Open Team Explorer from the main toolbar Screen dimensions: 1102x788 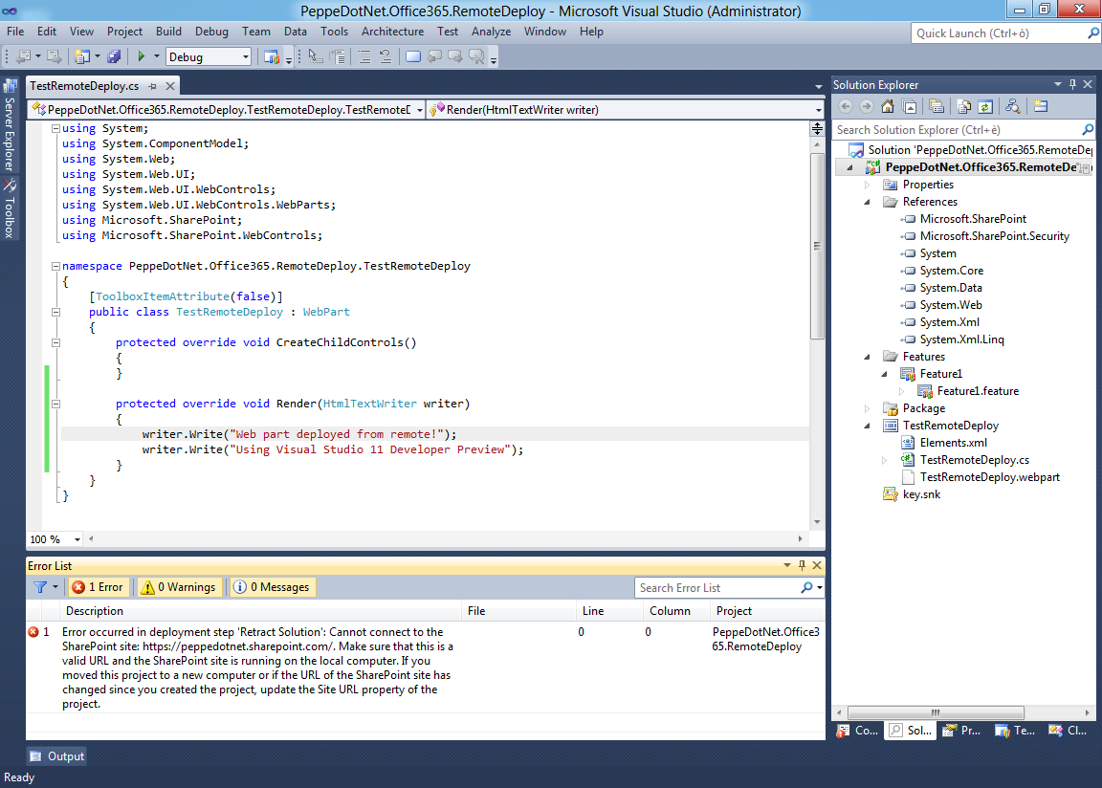tap(272, 56)
